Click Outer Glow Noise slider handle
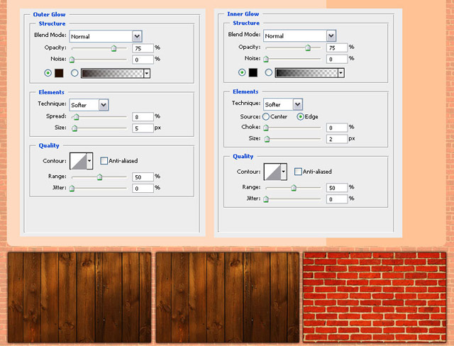Image resolution: width=454 pixels, height=346 pixels. pos(72,60)
